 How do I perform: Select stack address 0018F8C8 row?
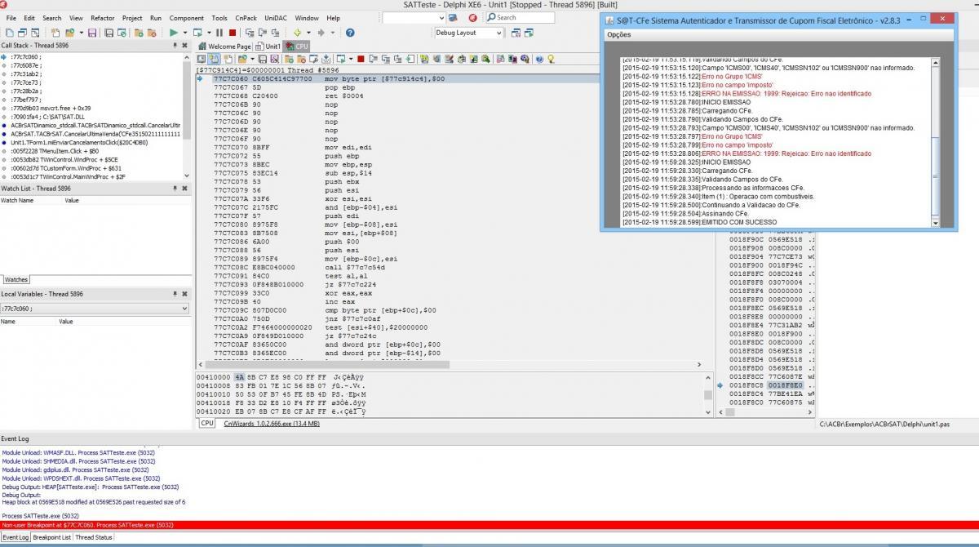pyautogui.click(x=765, y=385)
